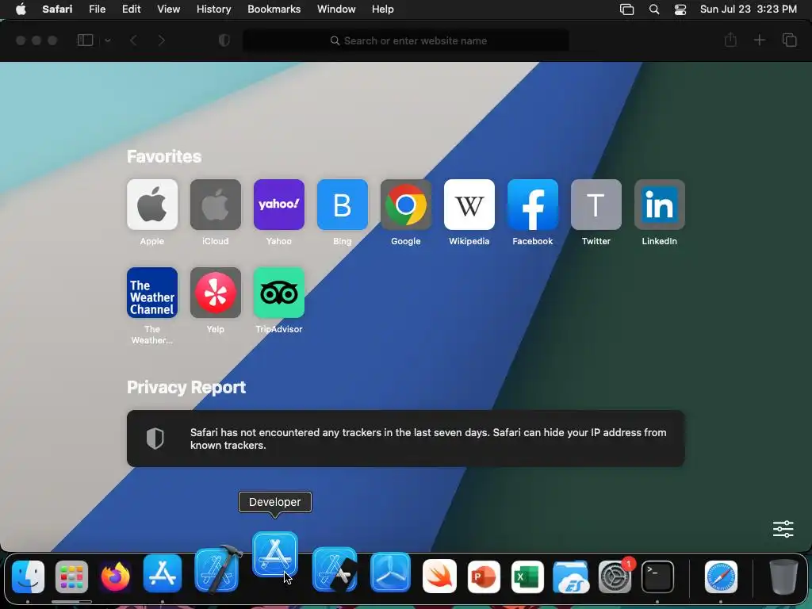
Task: Open the TestFlight icon in the Dock
Action: (390, 573)
